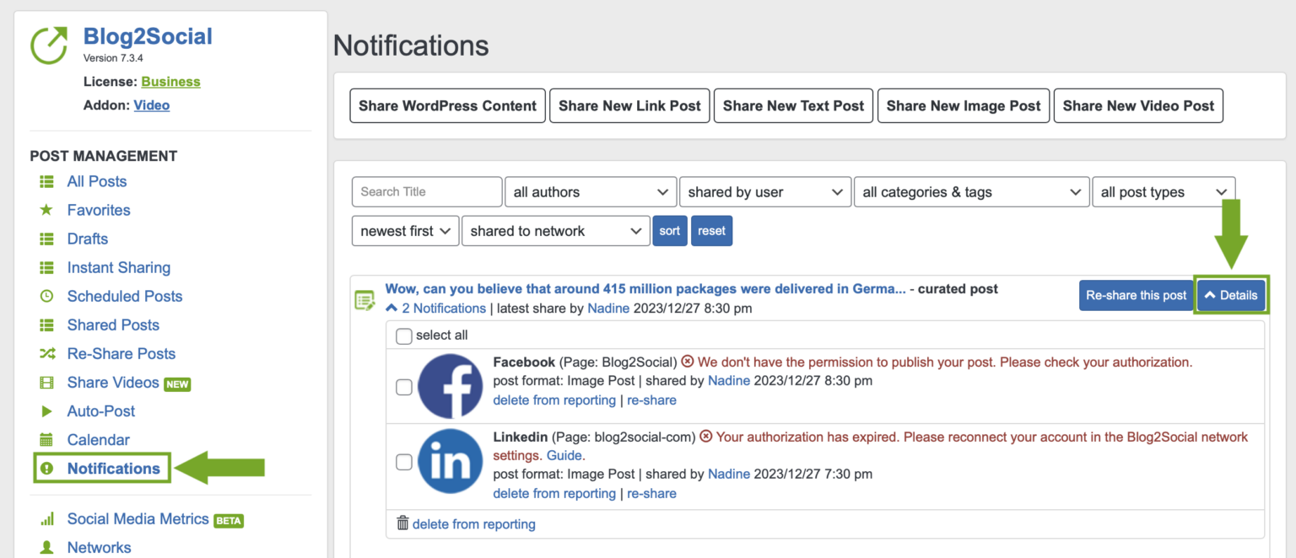
Task: Open the 415 million packages post title
Action: pos(645,289)
